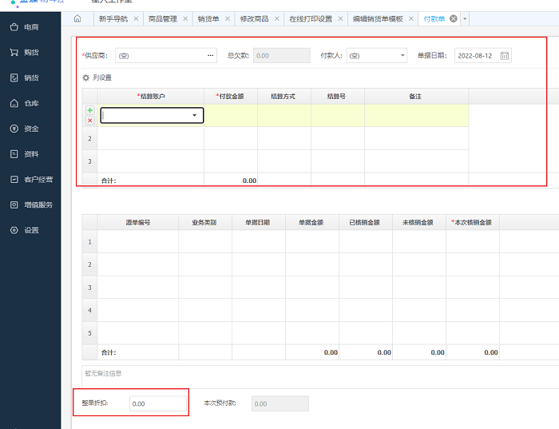Open the calendar picker for 单据日期
559x429 pixels.
coord(504,56)
